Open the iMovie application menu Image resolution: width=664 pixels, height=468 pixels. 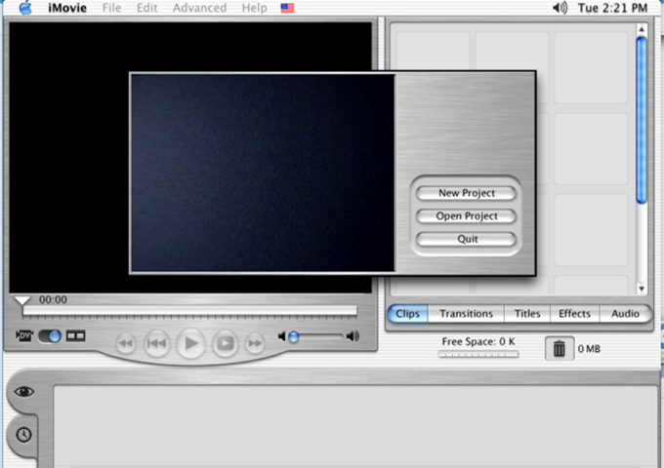click(67, 8)
